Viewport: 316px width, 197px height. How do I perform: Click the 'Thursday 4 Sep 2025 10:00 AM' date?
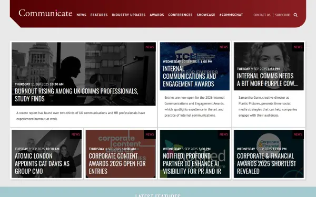[112, 149]
